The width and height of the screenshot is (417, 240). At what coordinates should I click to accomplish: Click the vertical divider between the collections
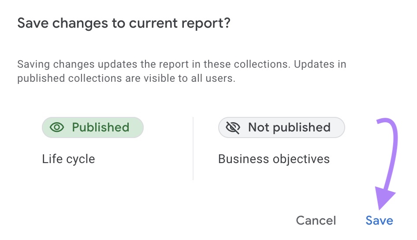(193, 149)
